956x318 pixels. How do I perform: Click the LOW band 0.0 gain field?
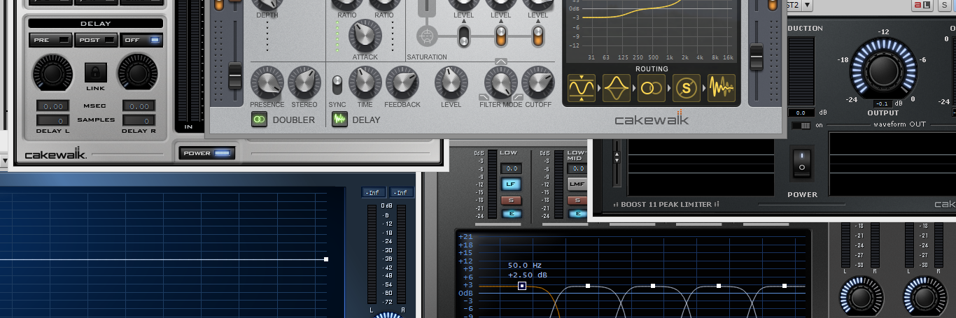pos(511,168)
